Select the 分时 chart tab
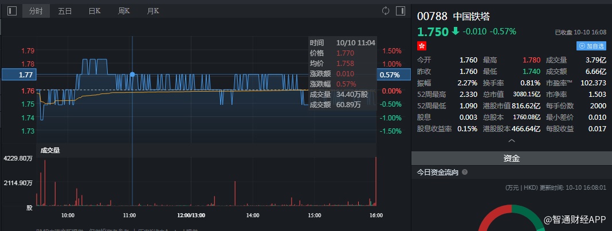Image resolution: width=612 pixels, height=231 pixels. tap(36, 11)
